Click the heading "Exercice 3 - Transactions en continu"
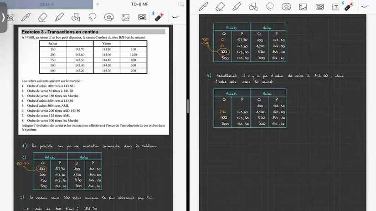Screen dimensions: 376x211 point(60,32)
